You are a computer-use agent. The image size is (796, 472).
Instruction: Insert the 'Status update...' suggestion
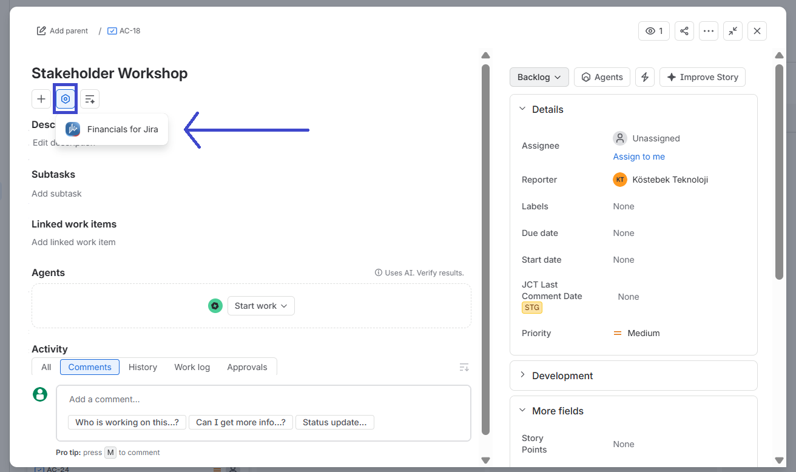point(335,422)
